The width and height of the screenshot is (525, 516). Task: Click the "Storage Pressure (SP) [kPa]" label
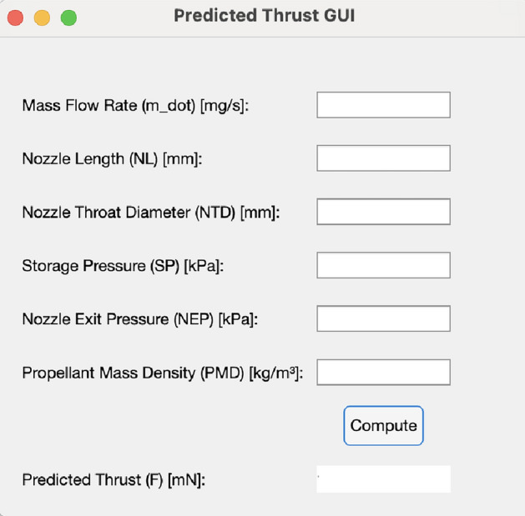pyautogui.click(x=124, y=266)
